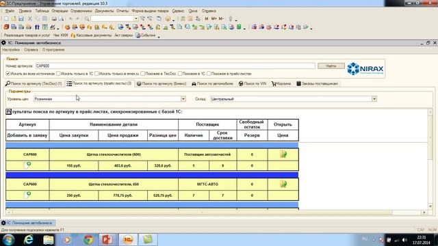The width and height of the screenshot is (438, 246).
Task: Expand the Уровень цен dropdown
Action: (183, 99)
